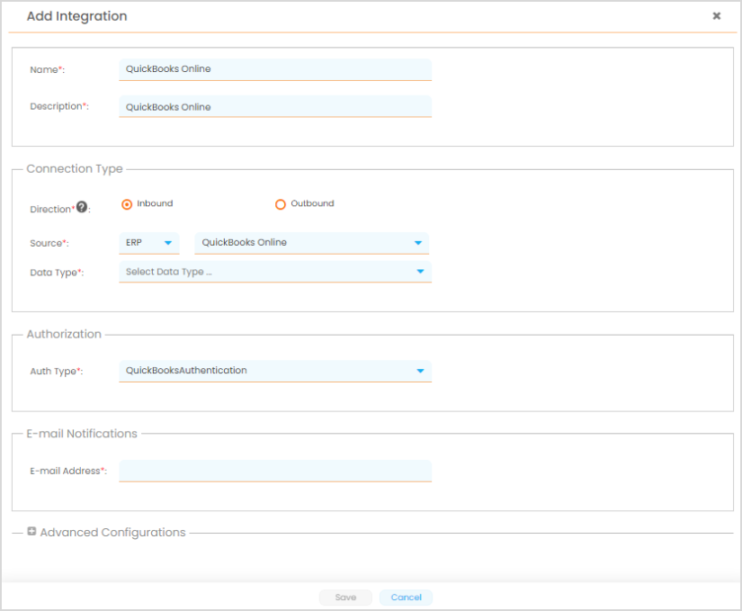The width and height of the screenshot is (742, 611).
Task: Click the Add Integration dialog title
Action: coord(76,16)
